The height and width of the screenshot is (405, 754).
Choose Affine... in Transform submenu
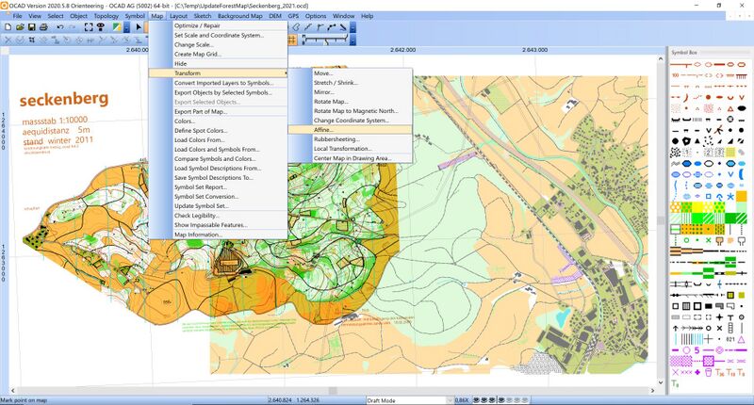click(350, 130)
